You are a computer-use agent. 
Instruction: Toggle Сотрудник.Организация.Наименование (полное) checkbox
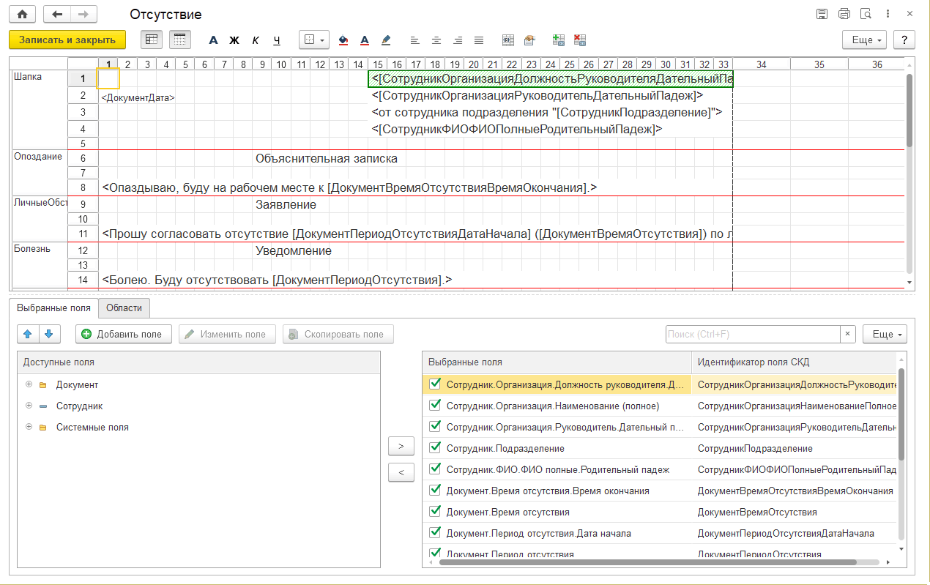436,406
